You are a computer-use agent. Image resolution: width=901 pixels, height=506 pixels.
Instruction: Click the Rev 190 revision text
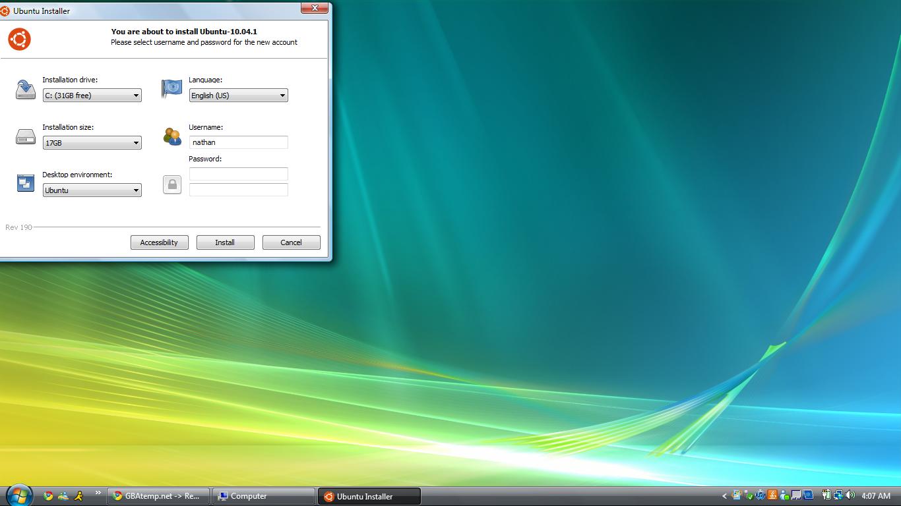click(x=18, y=227)
